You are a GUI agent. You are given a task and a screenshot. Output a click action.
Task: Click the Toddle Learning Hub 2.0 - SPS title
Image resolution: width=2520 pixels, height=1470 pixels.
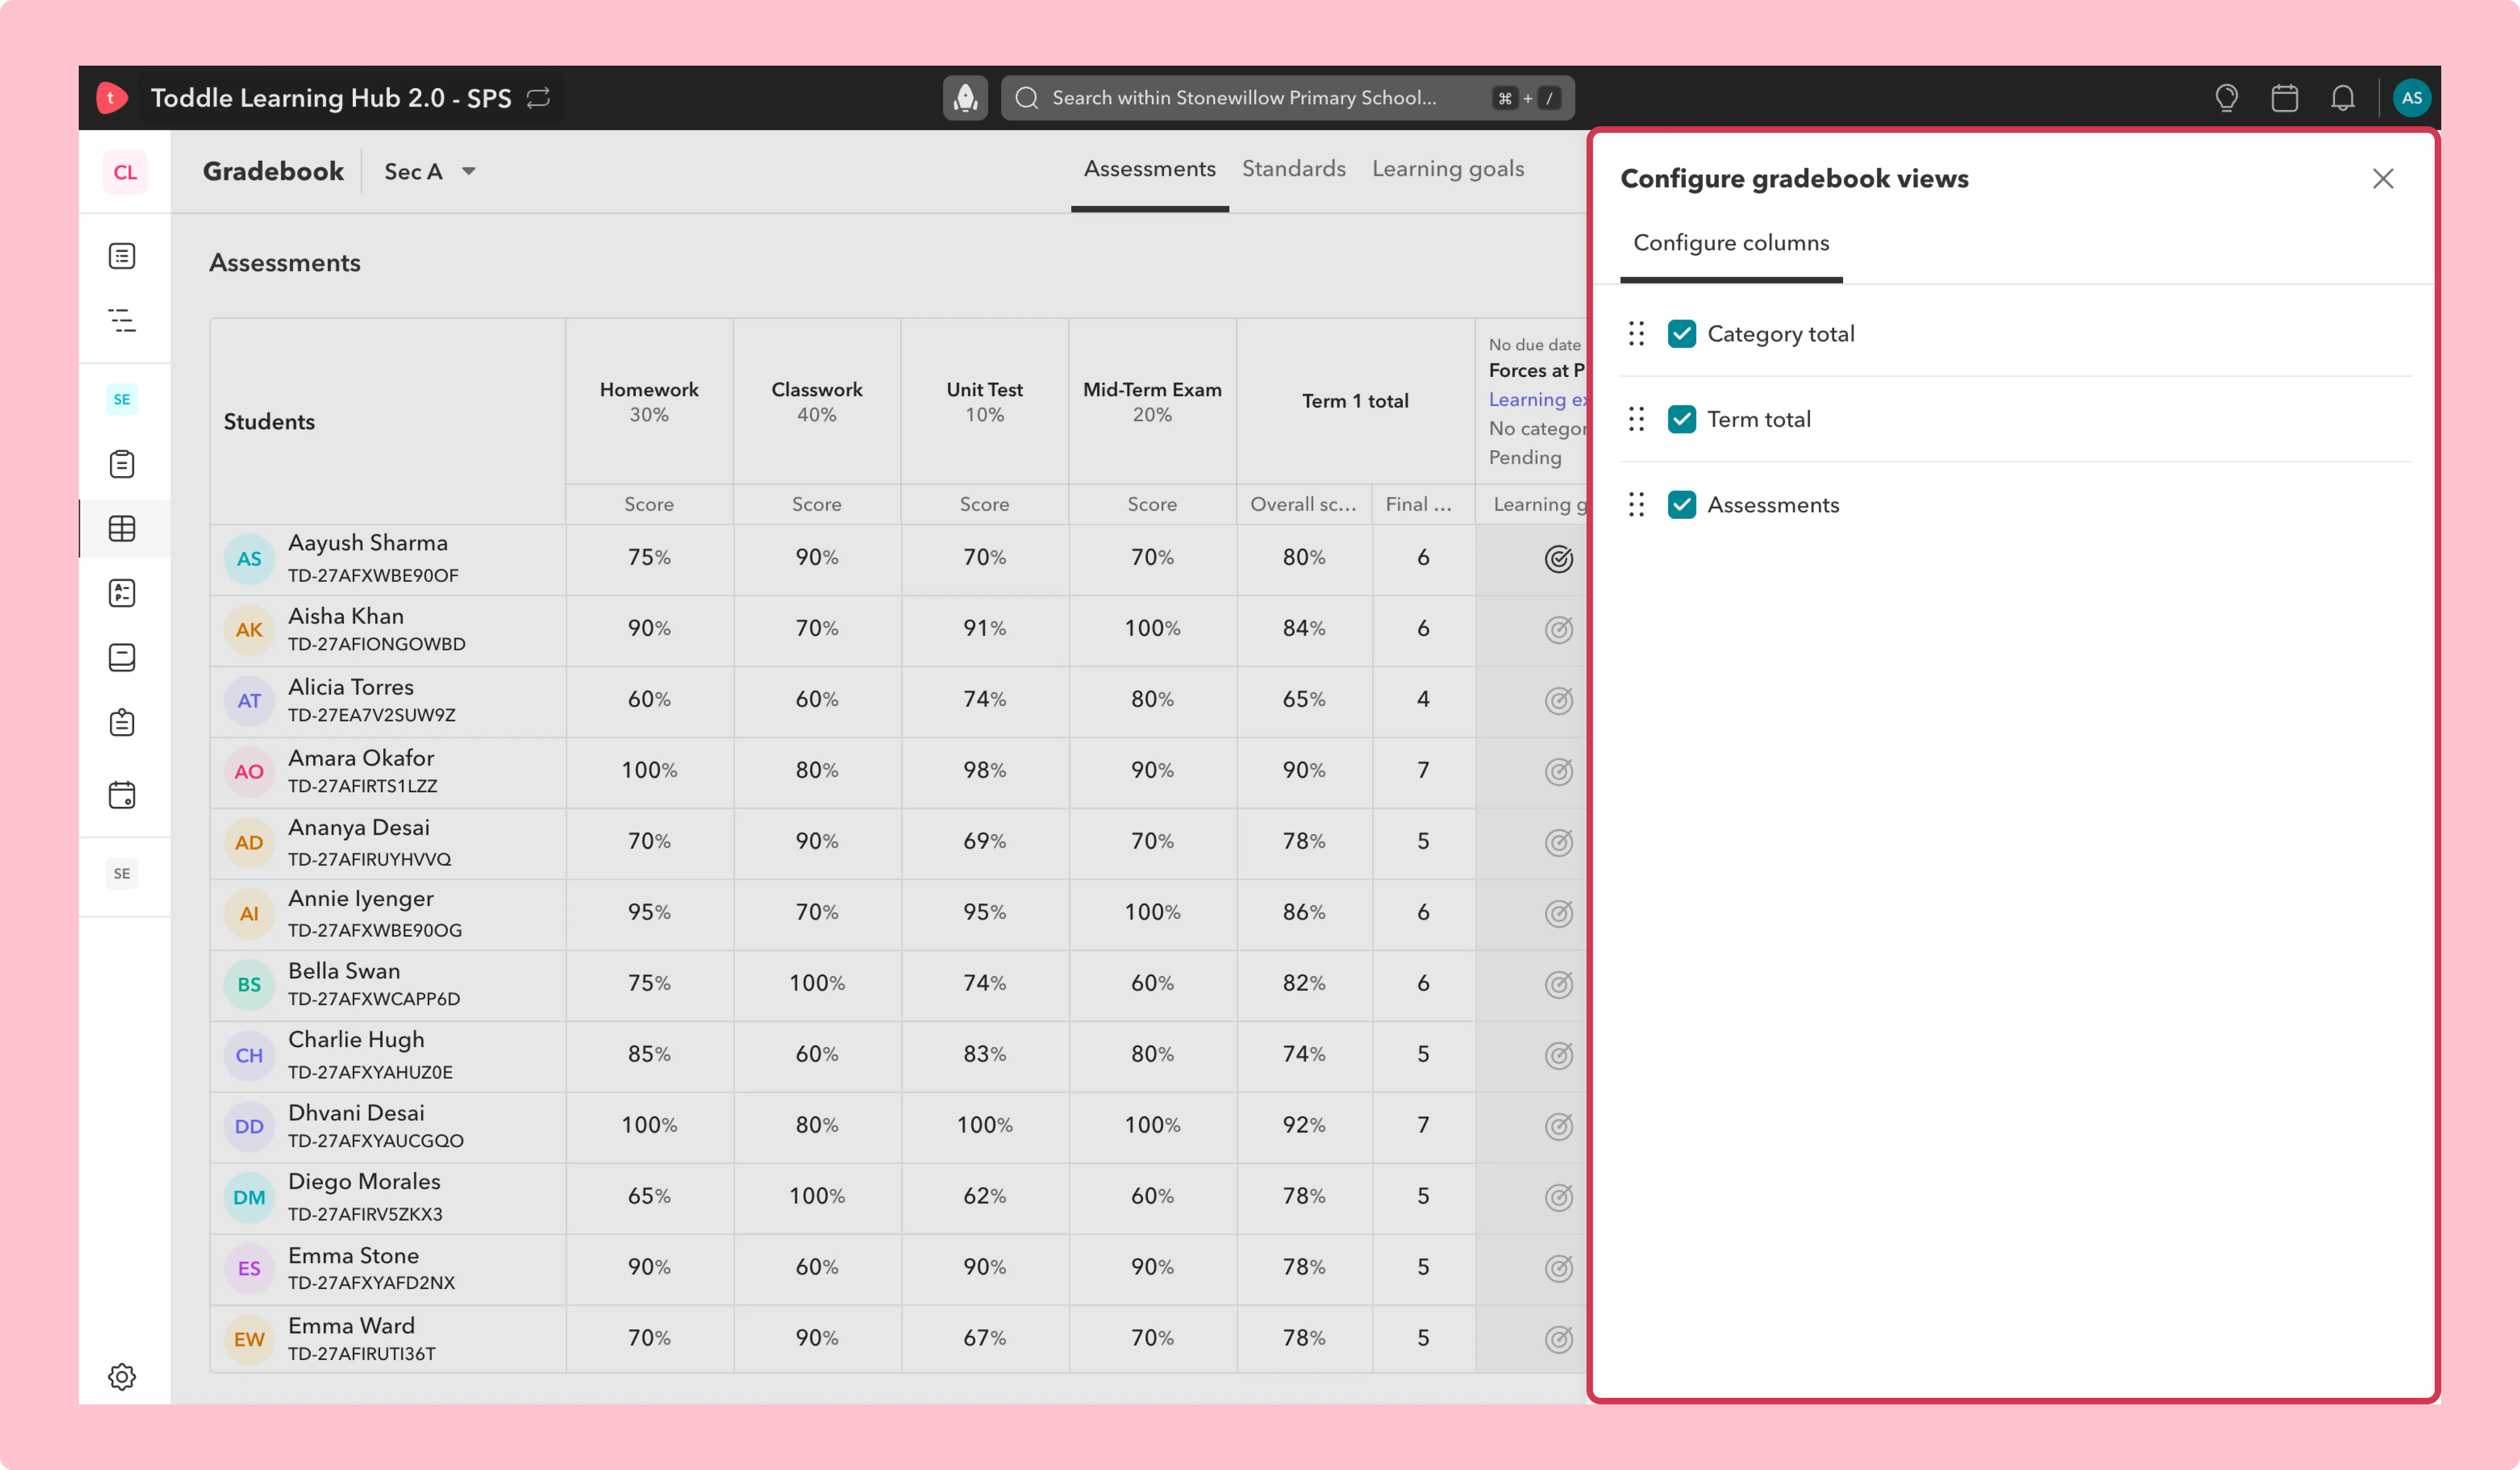331,98
